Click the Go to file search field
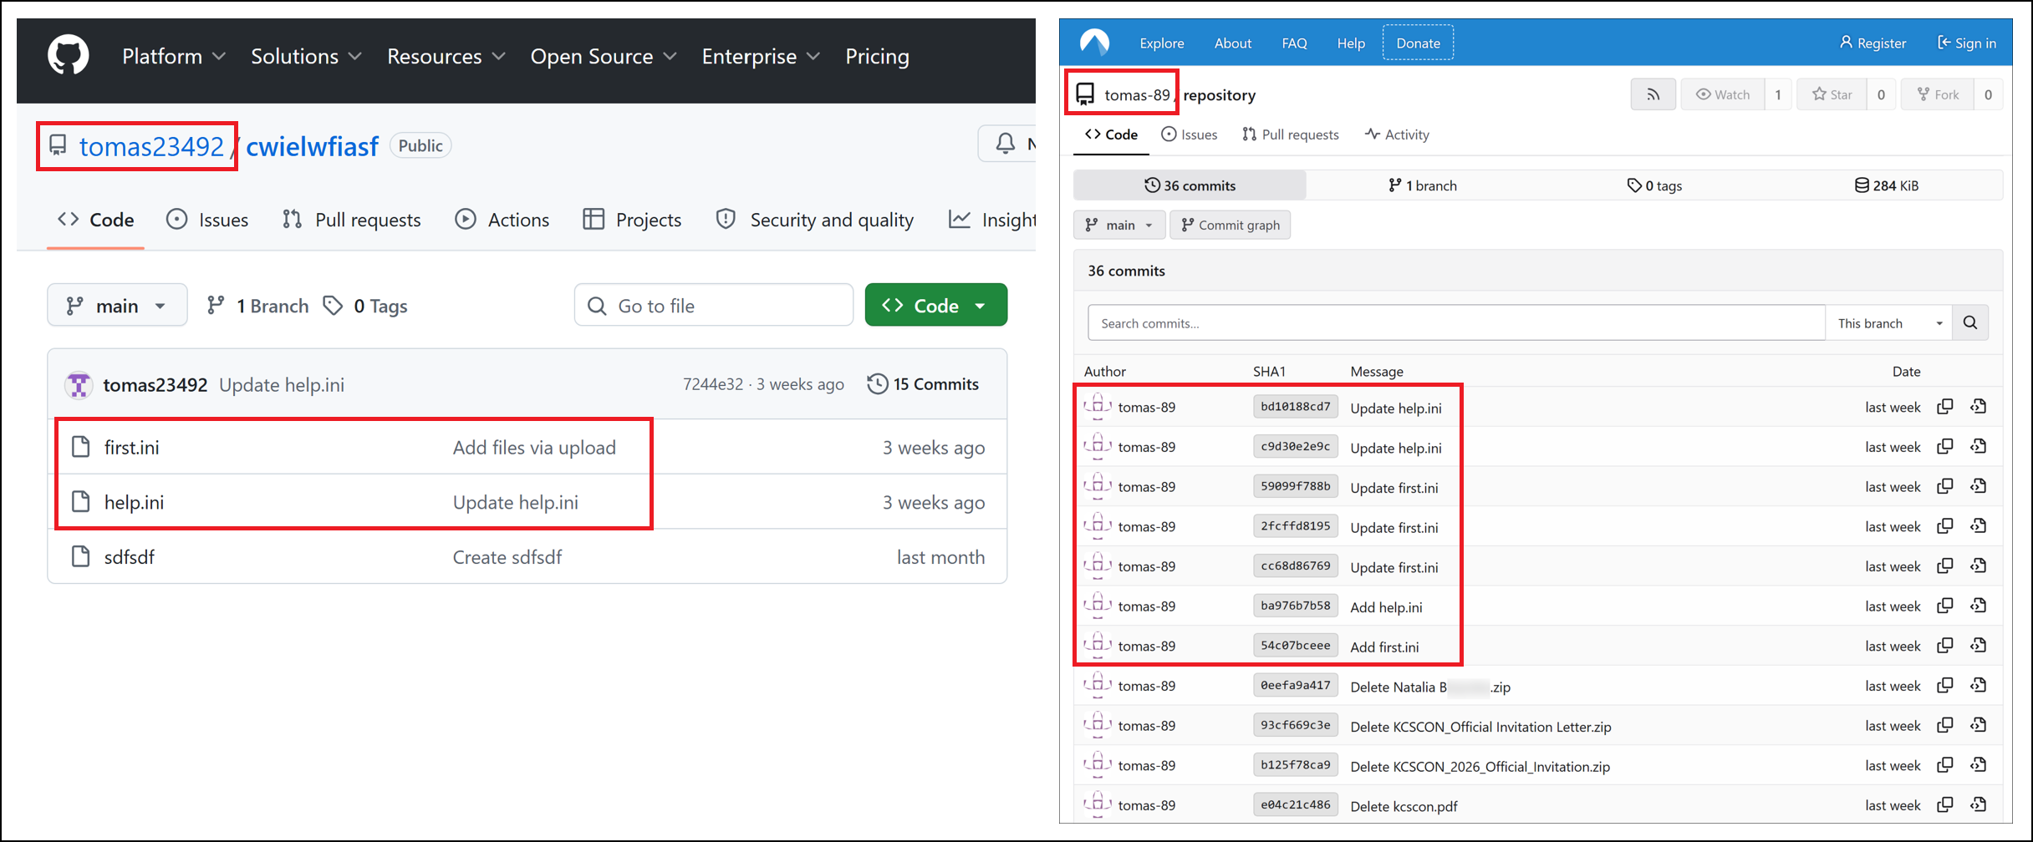 (714, 306)
